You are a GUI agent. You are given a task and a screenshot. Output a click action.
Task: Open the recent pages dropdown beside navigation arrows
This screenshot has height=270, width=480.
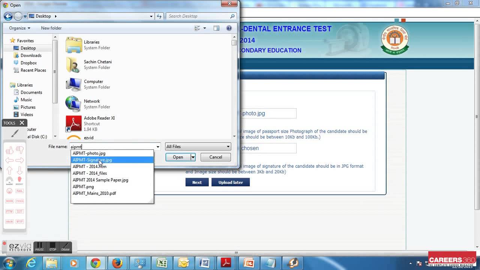25,16
